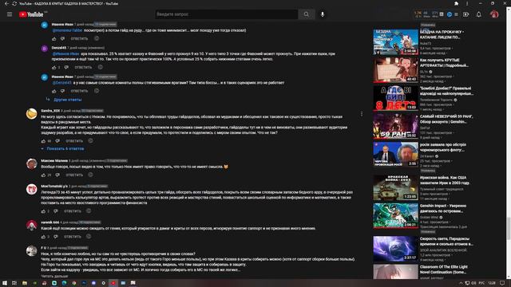Open 'Иракская война' video title
The image size is (511, 287).
445,180
